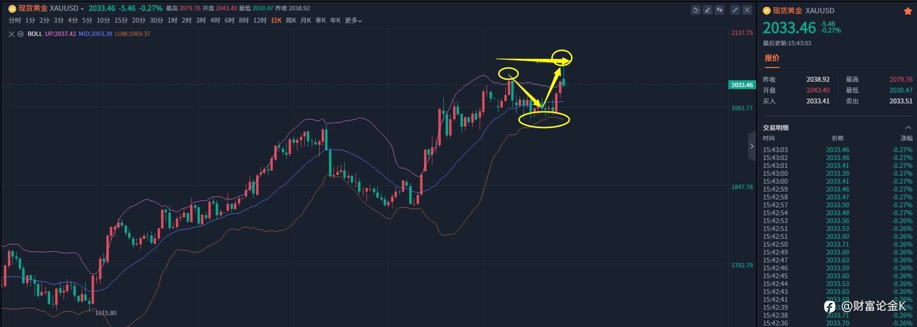Switch to the 周K timeframe

pos(291,21)
